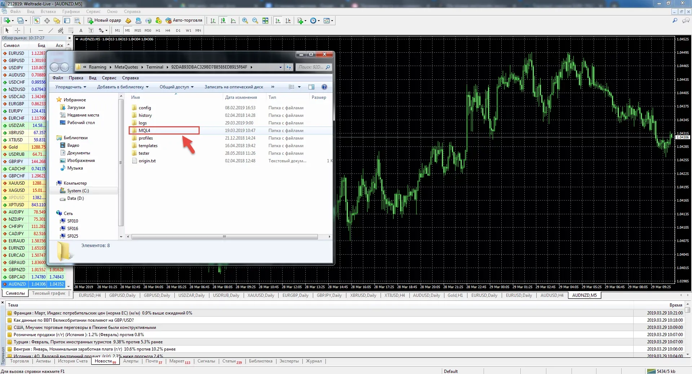The width and height of the screenshot is (692, 374).
Task: Select EURUSD row in Market Watch
Action: tap(24, 53)
